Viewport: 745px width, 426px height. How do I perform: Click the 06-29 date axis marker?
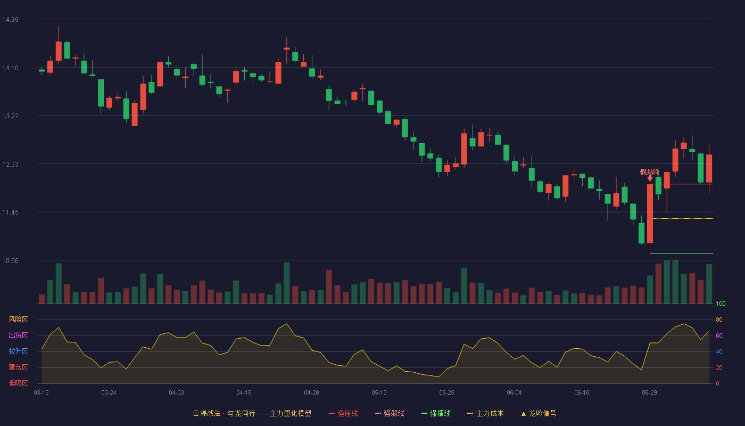pos(649,392)
